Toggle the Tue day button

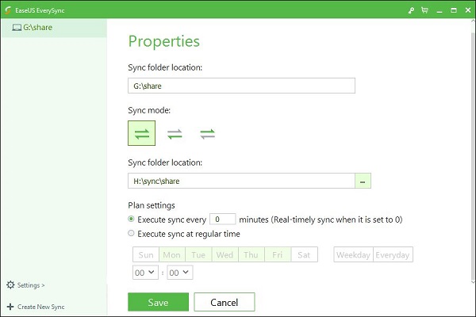point(198,254)
